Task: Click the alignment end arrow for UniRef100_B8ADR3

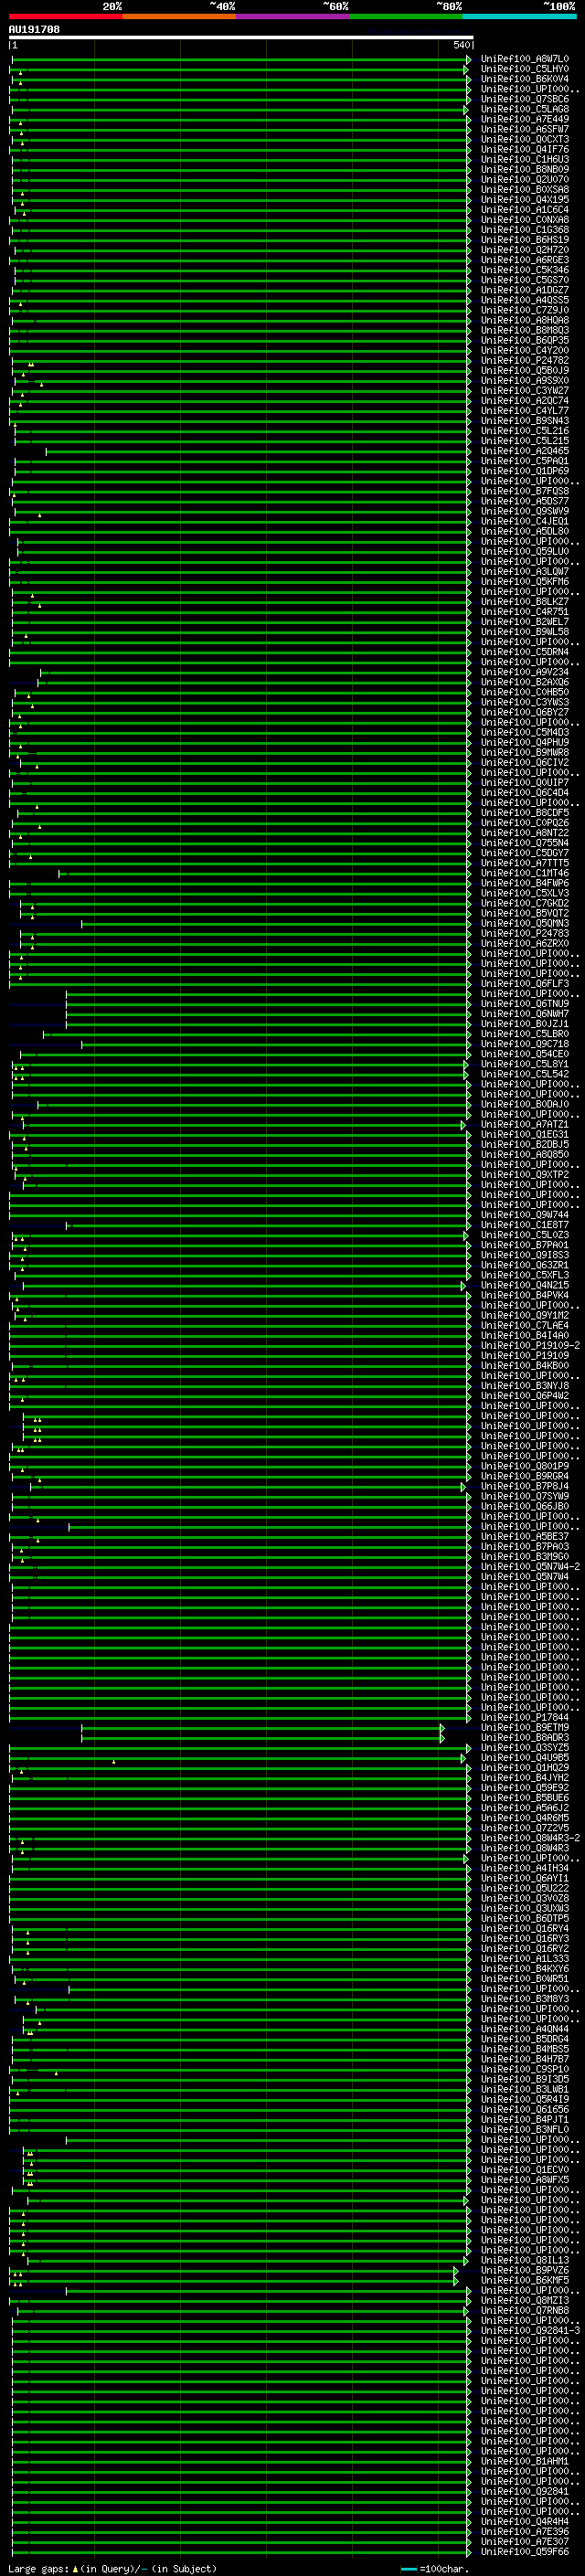Action: point(442,1737)
